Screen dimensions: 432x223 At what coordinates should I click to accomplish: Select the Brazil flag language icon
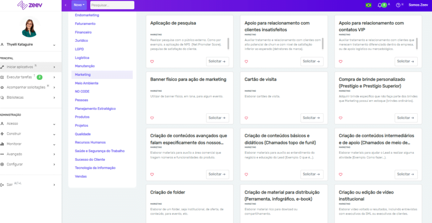(368, 5)
